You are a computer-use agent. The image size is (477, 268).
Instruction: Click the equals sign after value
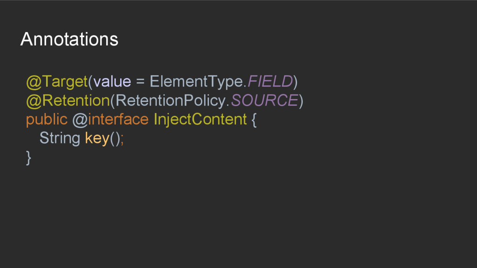140,82
